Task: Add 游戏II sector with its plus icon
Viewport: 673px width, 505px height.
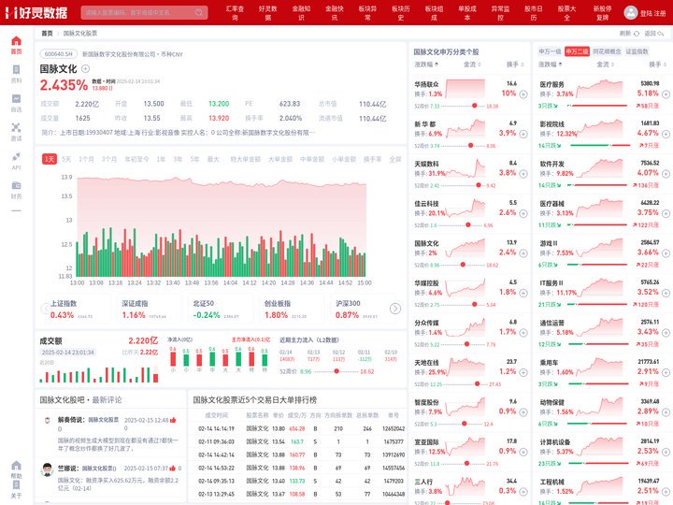Action: click(666, 253)
